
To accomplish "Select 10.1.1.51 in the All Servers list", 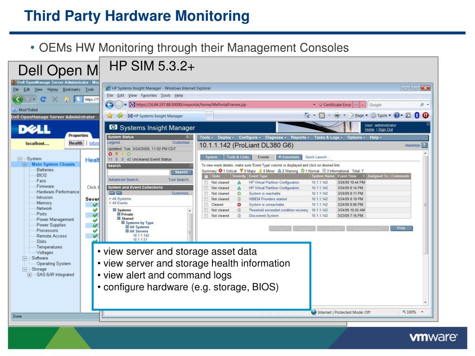I will (x=140, y=240).
